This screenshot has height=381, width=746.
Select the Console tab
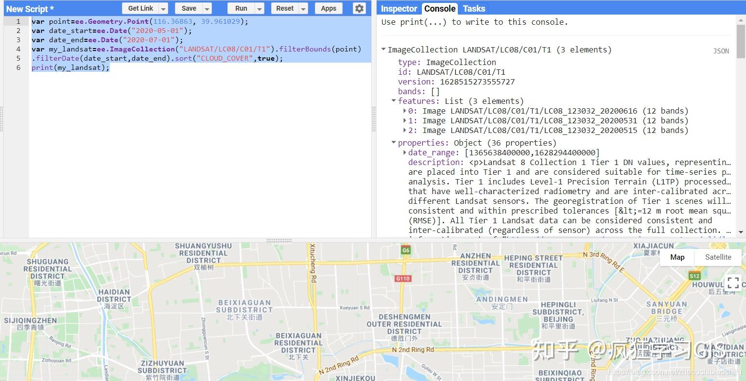(x=439, y=8)
